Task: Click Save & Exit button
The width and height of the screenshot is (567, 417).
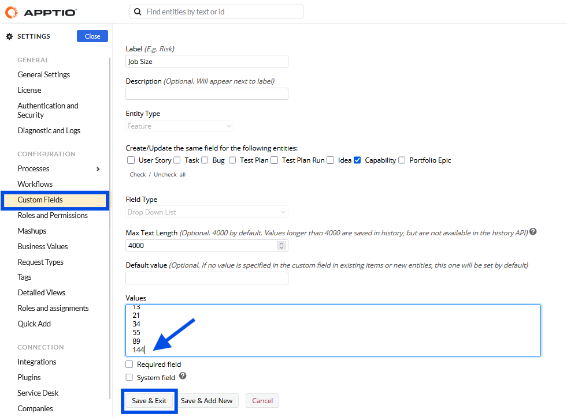Action: (149, 401)
